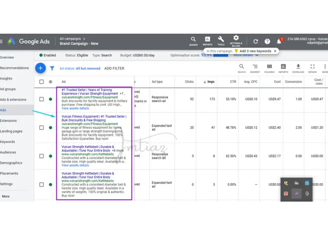This screenshot has width=328, height=231.
Task: Open campaign Settings in sidebar
Action: (6, 184)
